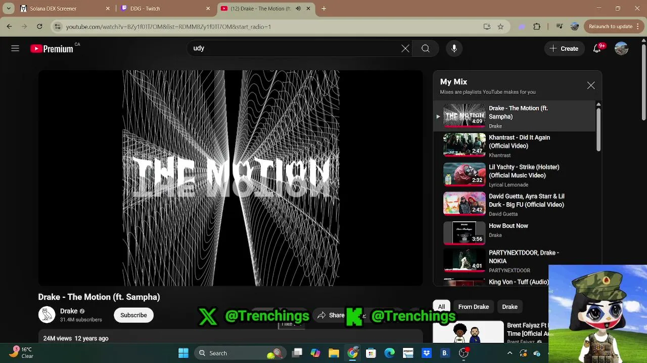The width and height of the screenshot is (647, 363).
Task: Start voice search with the microphone
Action: pos(454,48)
